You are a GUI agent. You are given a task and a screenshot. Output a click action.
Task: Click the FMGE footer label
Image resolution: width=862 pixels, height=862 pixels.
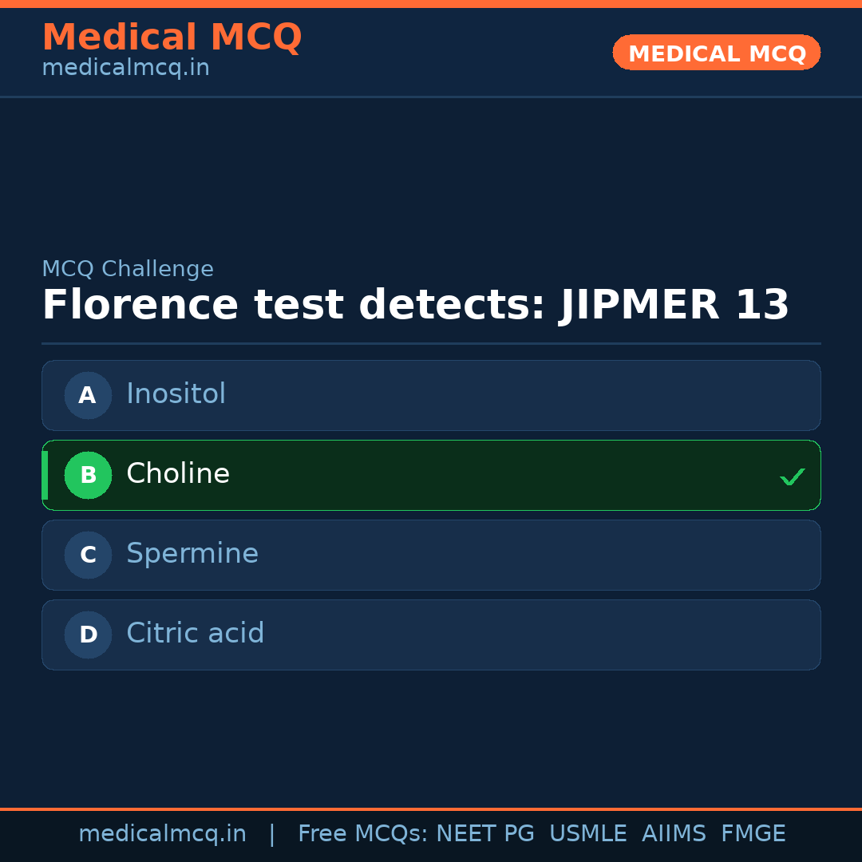pyautogui.click(x=753, y=834)
